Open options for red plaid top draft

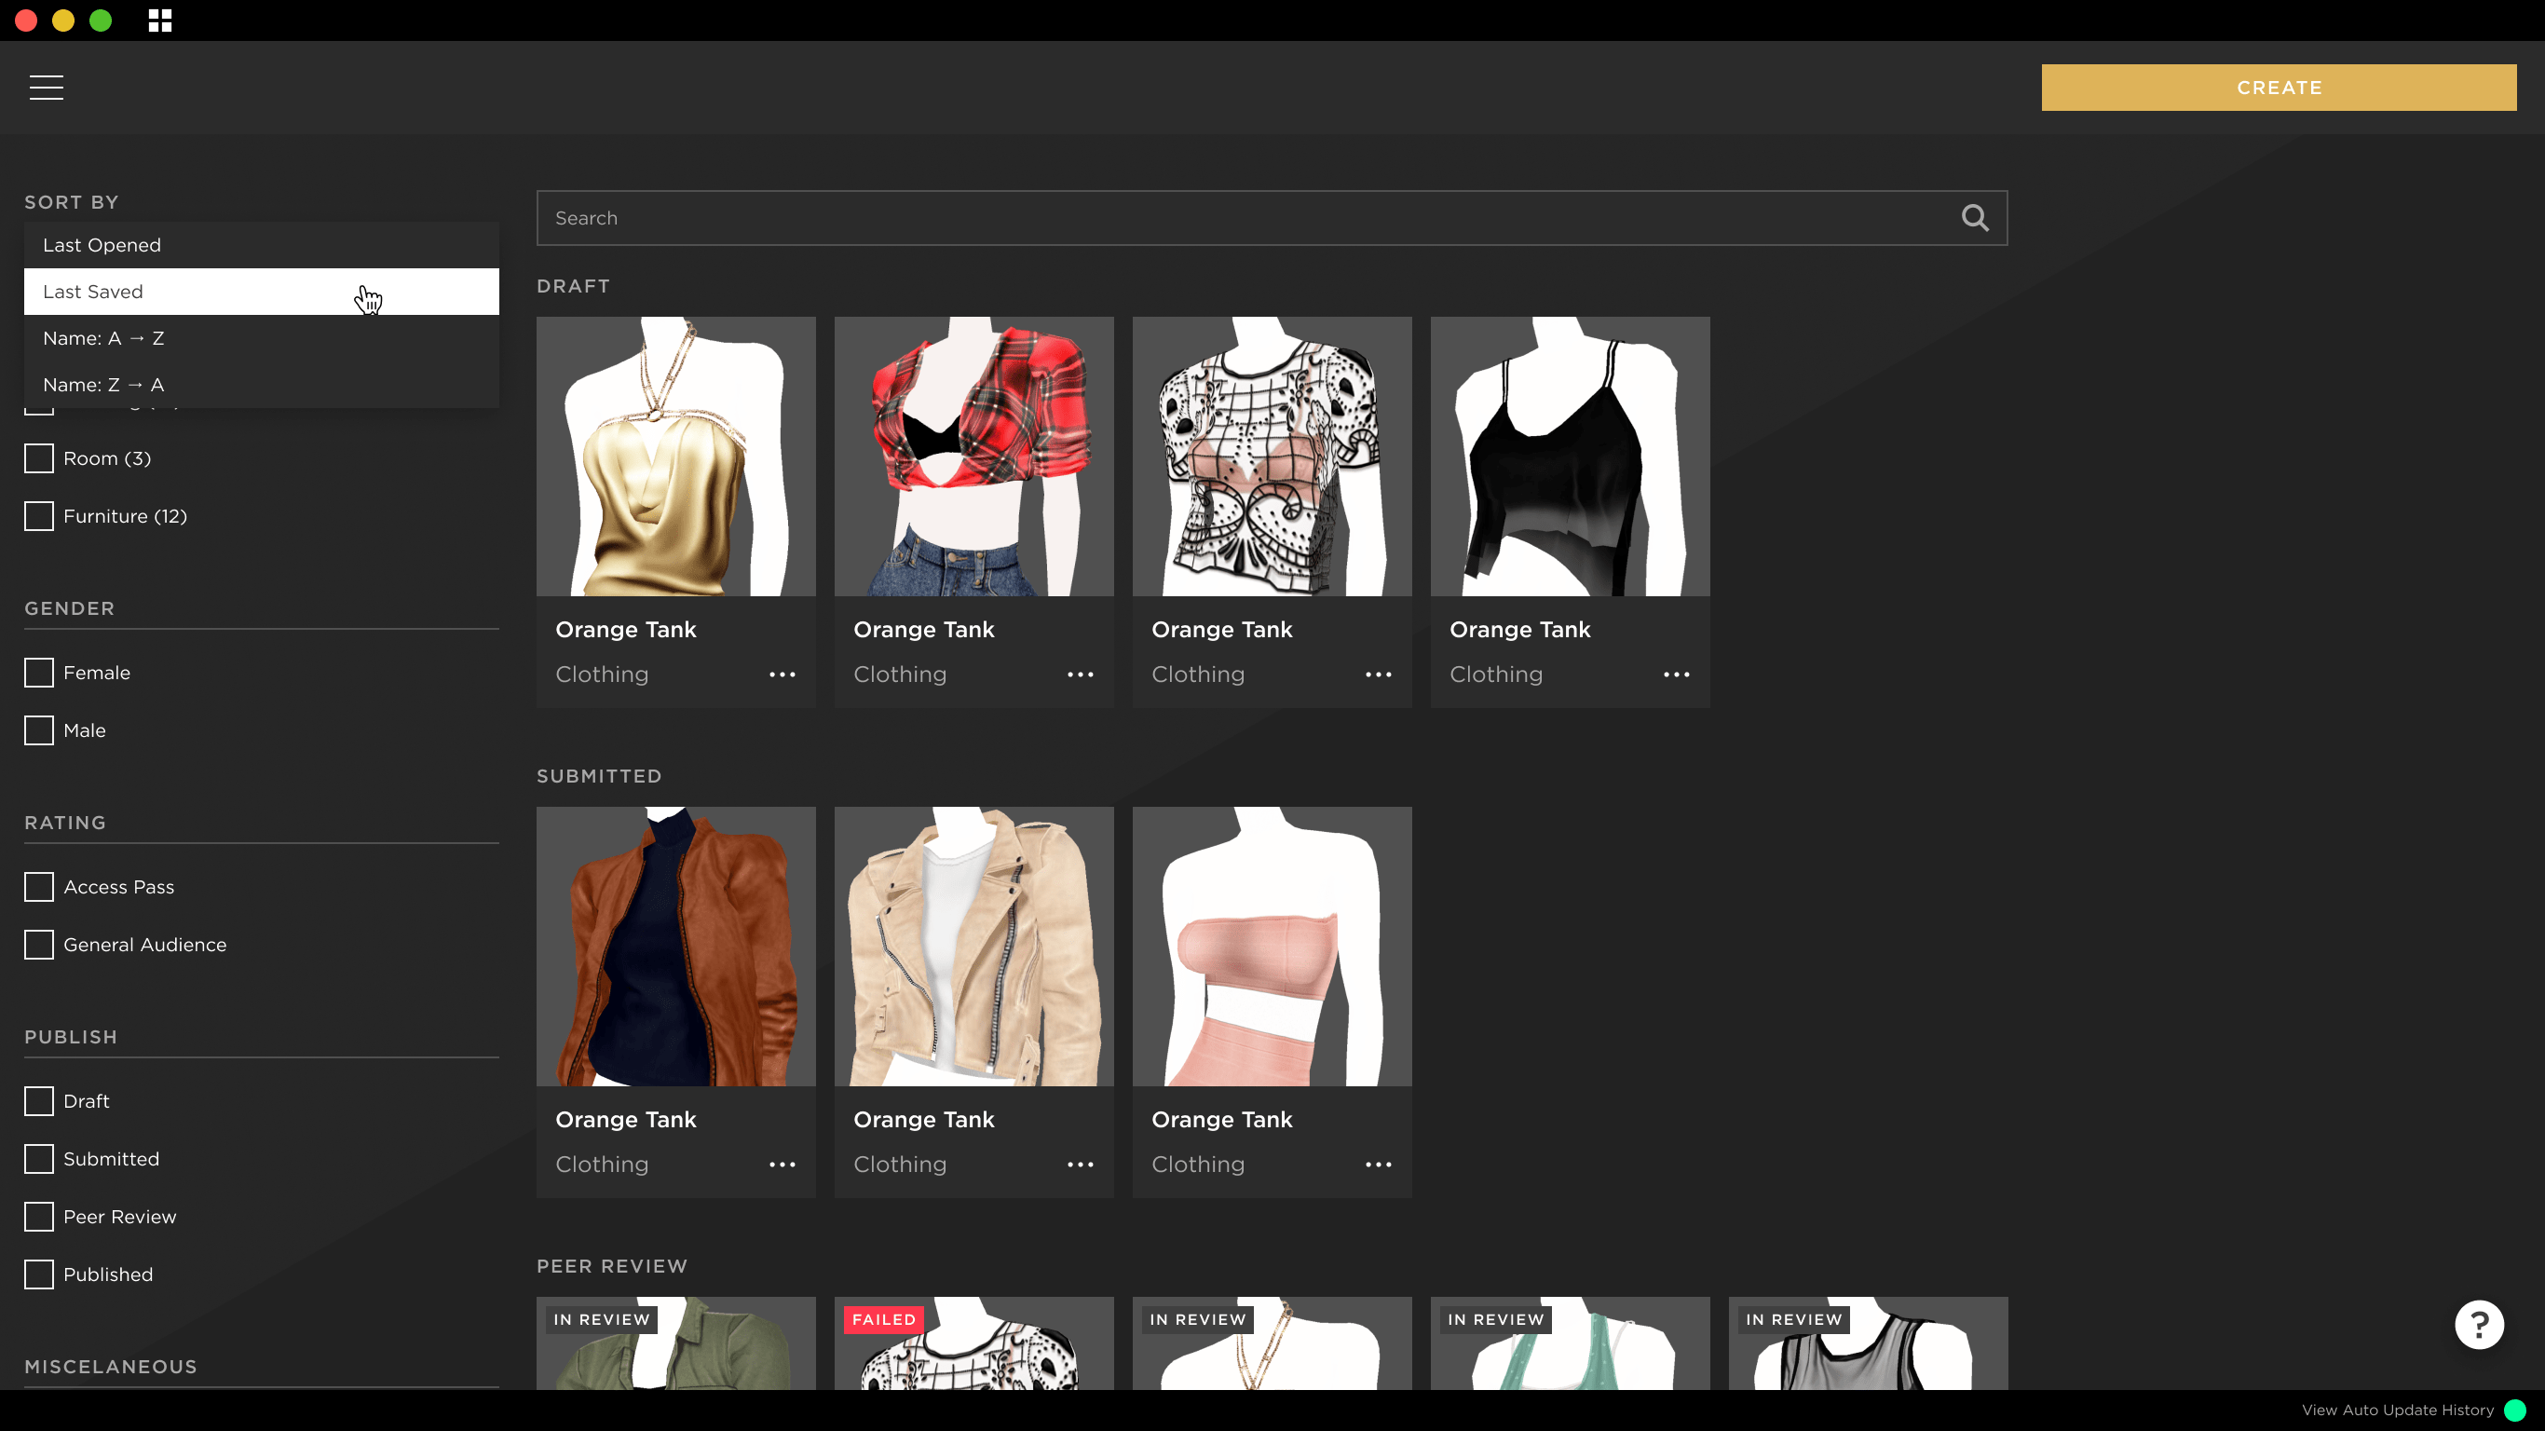pyautogui.click(x=1080, y=674)
